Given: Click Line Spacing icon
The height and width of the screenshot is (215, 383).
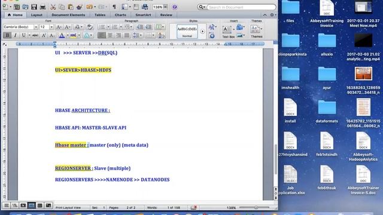Looking at the screenshot, I should click(138, 35).
